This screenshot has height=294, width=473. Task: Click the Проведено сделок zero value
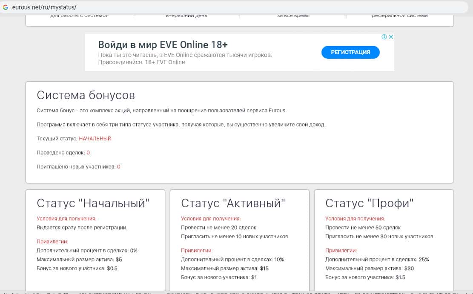[88, 153]
